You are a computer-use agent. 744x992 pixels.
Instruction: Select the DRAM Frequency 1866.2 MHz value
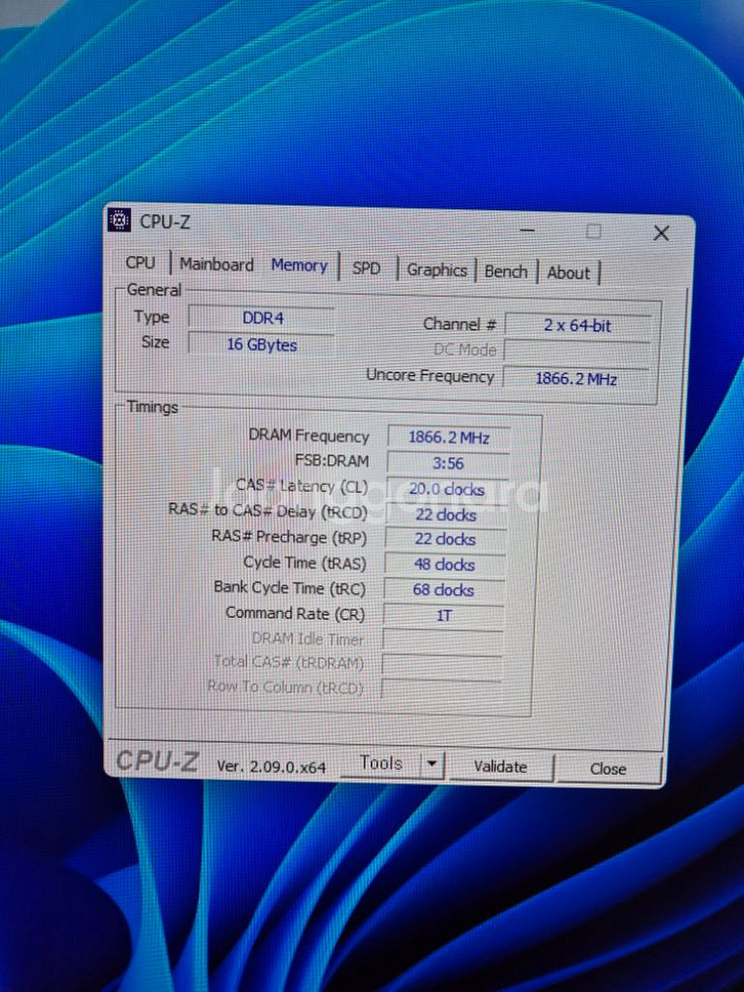coord(448,437)
